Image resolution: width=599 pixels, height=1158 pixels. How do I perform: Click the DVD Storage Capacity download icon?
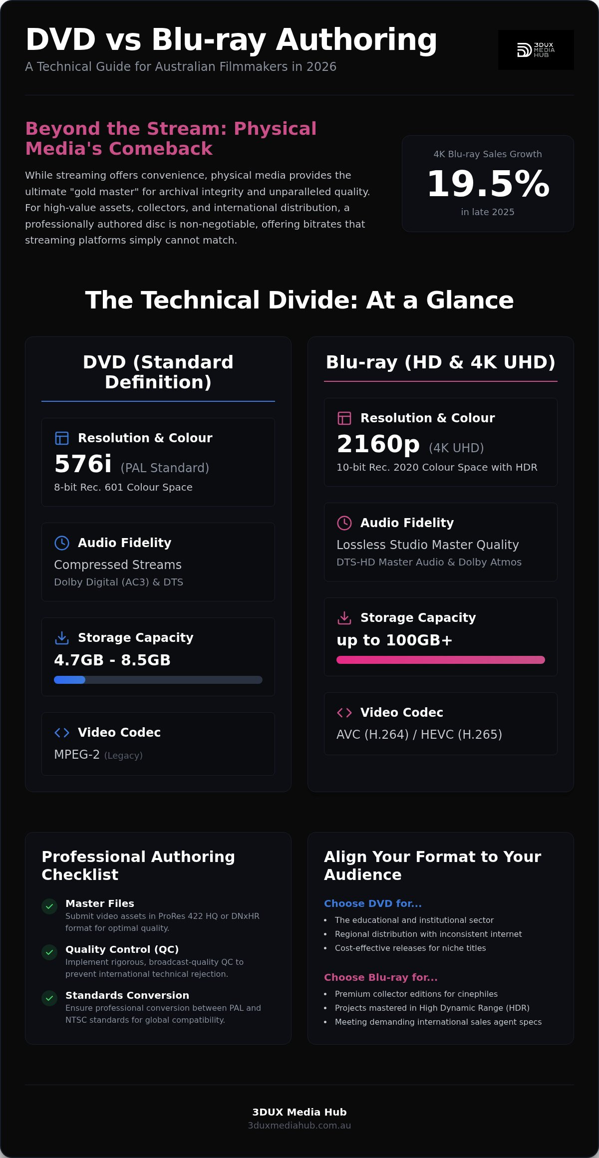(x=62, y=638)
